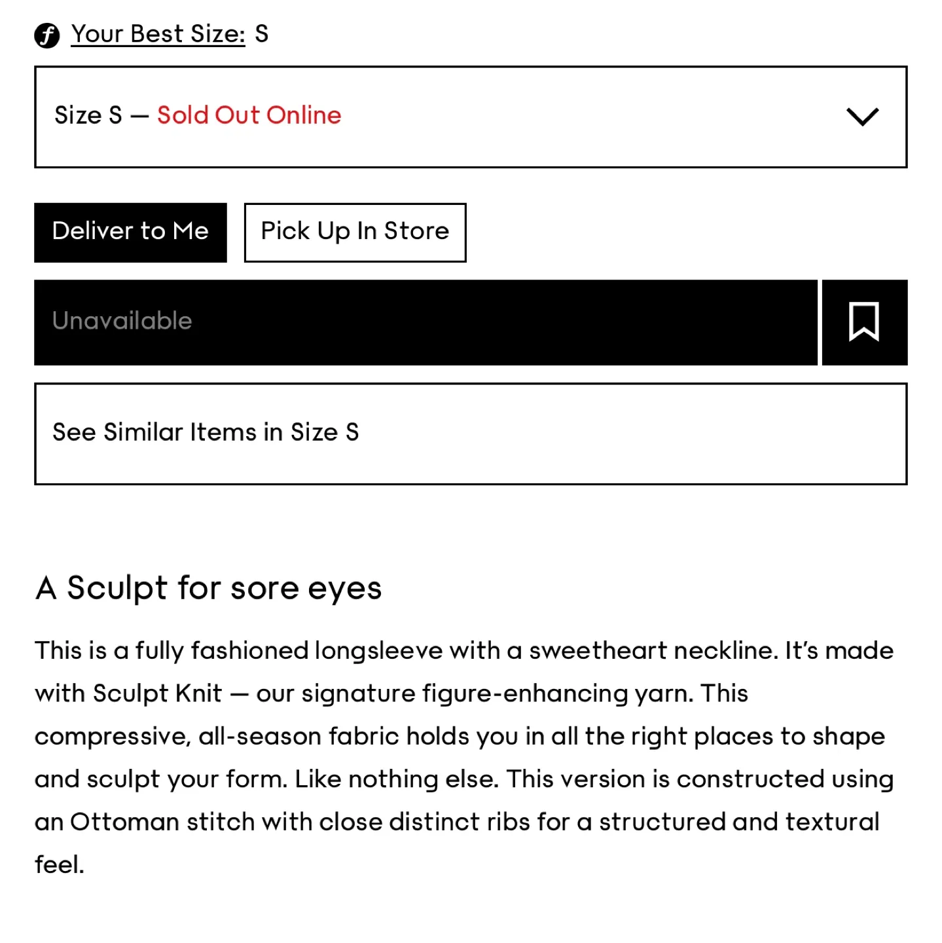Expand size list using the chevron arrow
The width and height of the screenshot is (942, 943).
point(862,117)
